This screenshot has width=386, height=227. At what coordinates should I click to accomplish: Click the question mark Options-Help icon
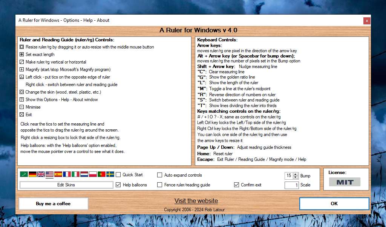[x=21, y=100]
